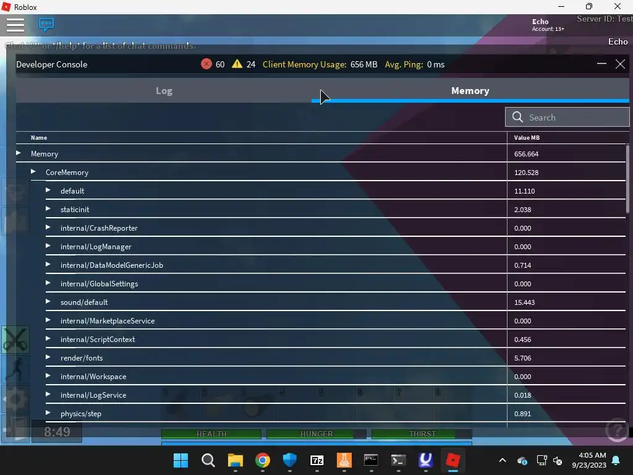Expand the CoreMemory row
This screenshot has width=633, height=475.
pos(33,172)
